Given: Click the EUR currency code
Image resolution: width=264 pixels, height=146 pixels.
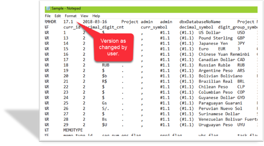Looking at the screenshot, I should coord(222,49).
